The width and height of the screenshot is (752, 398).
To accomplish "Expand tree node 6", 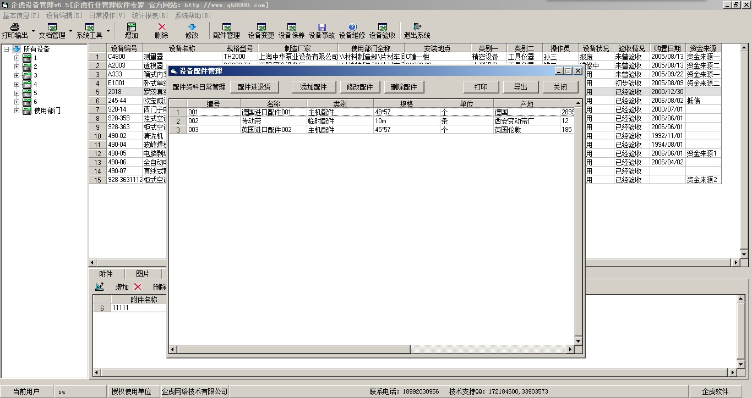I will click(x=17, y=102).
